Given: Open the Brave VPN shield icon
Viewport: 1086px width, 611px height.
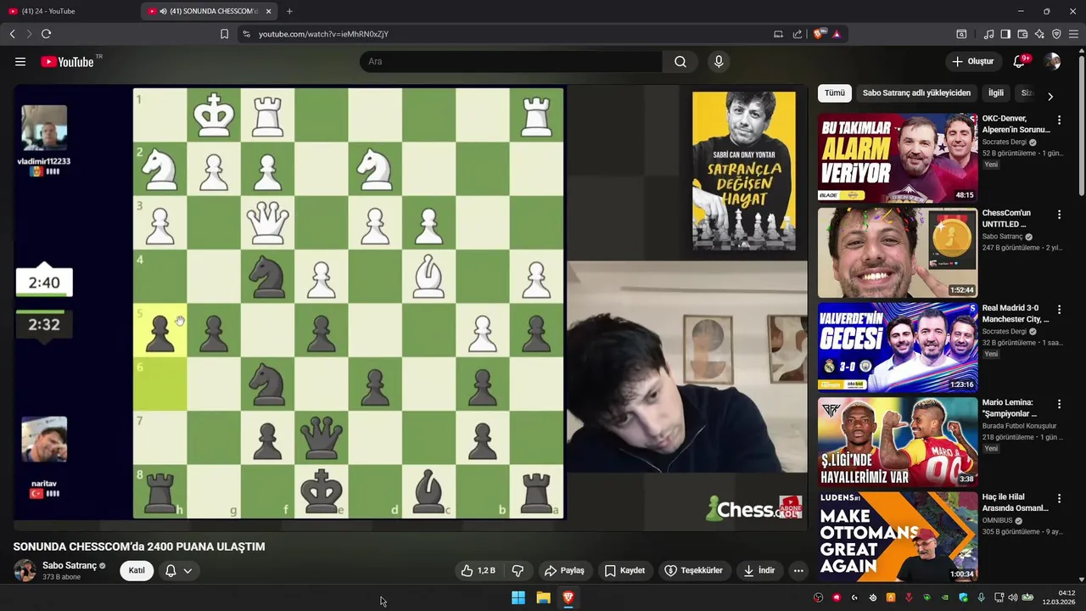Looking at the screenshot, I should click(x=1056, y=34).
